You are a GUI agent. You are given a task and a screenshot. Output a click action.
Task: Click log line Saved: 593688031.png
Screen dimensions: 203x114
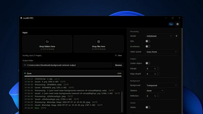pyautogui.click(x=49, y=87)
